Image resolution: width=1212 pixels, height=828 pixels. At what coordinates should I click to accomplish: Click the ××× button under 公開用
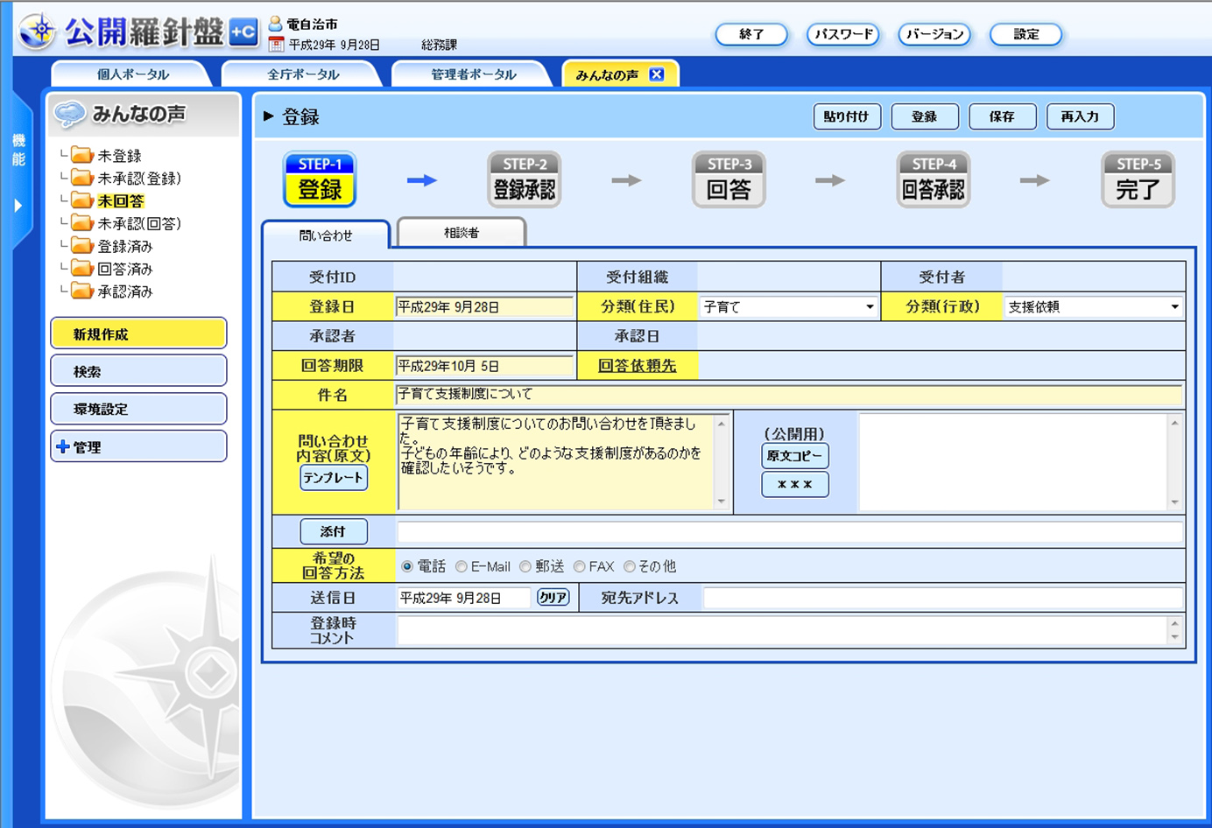click(x=794, y=484)
